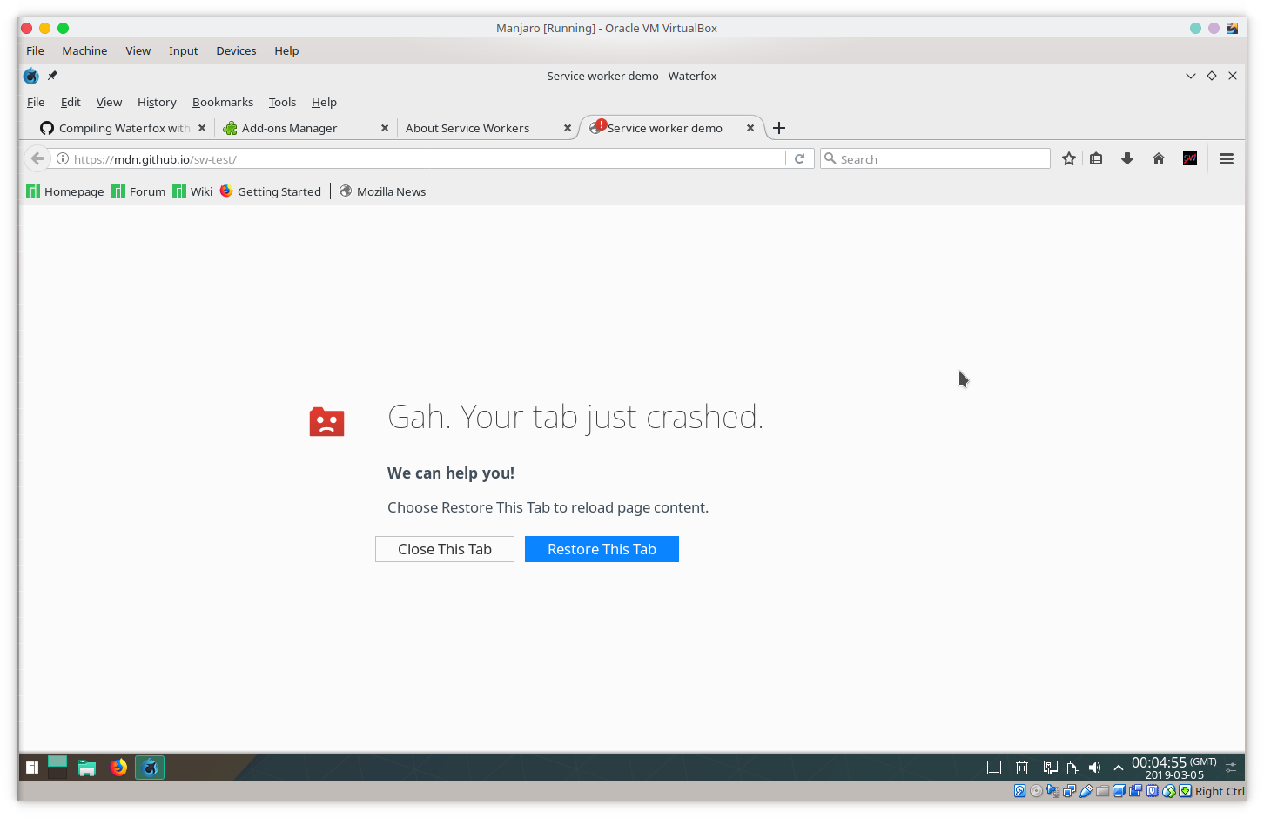Click the show desktop icon in tray
The image size is (1264, 818).
pyautogui.click(x=994, y=768)
